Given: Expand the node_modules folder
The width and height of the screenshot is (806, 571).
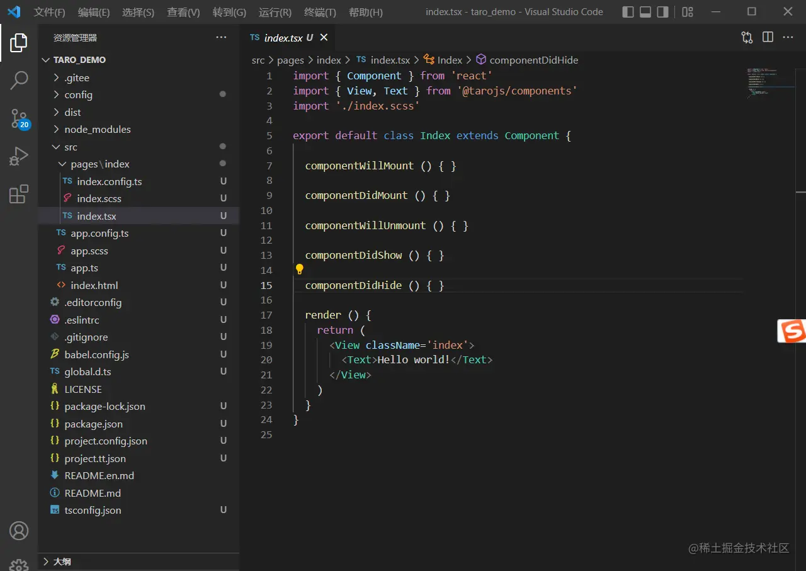Looking at the screenshot, I should click(x=97, y=130).
